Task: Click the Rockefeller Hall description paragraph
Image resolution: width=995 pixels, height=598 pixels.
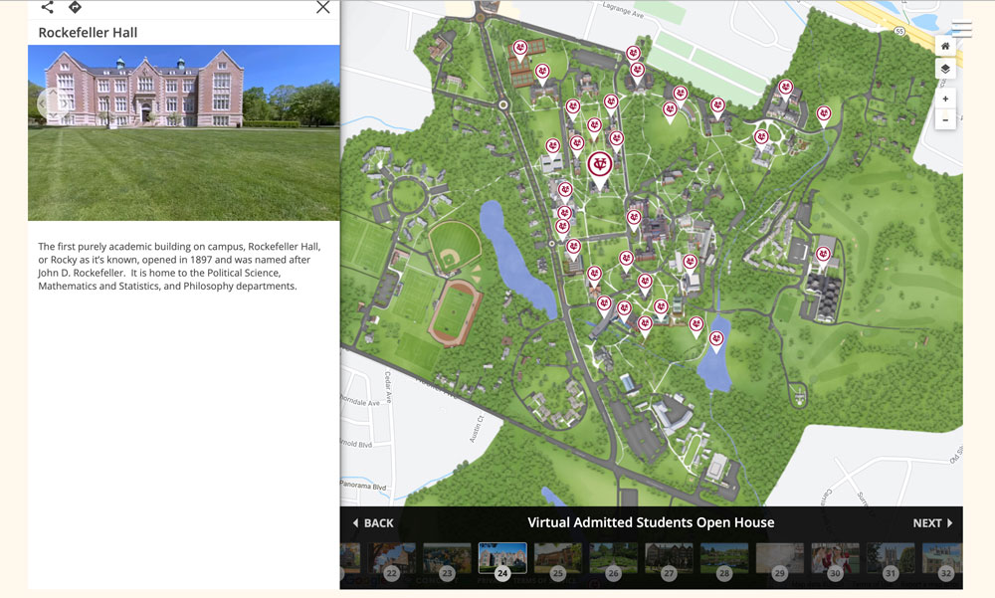Action: tap(179, 266)
